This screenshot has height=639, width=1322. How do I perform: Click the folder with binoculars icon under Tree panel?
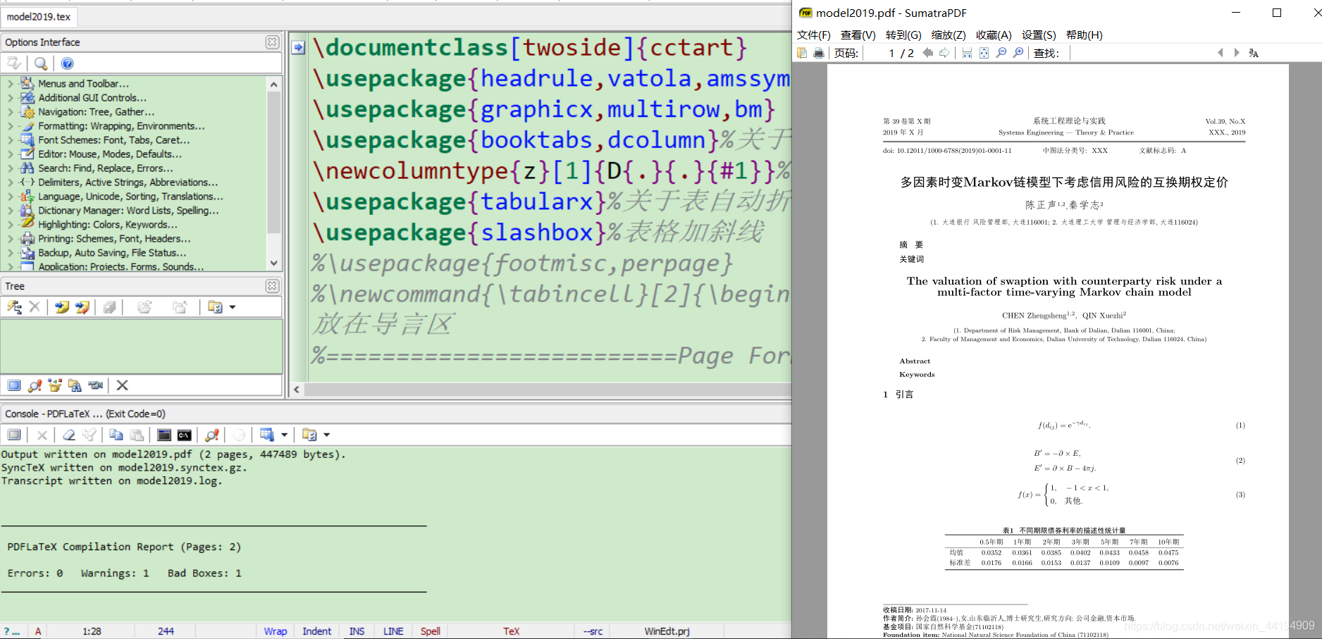(75, 385)
